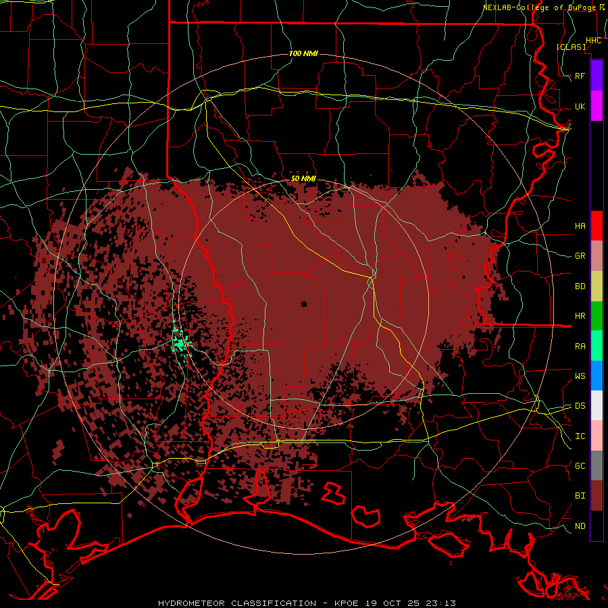Click the BI legend label
The image size is (608, 608).
(x=580, y=496)
